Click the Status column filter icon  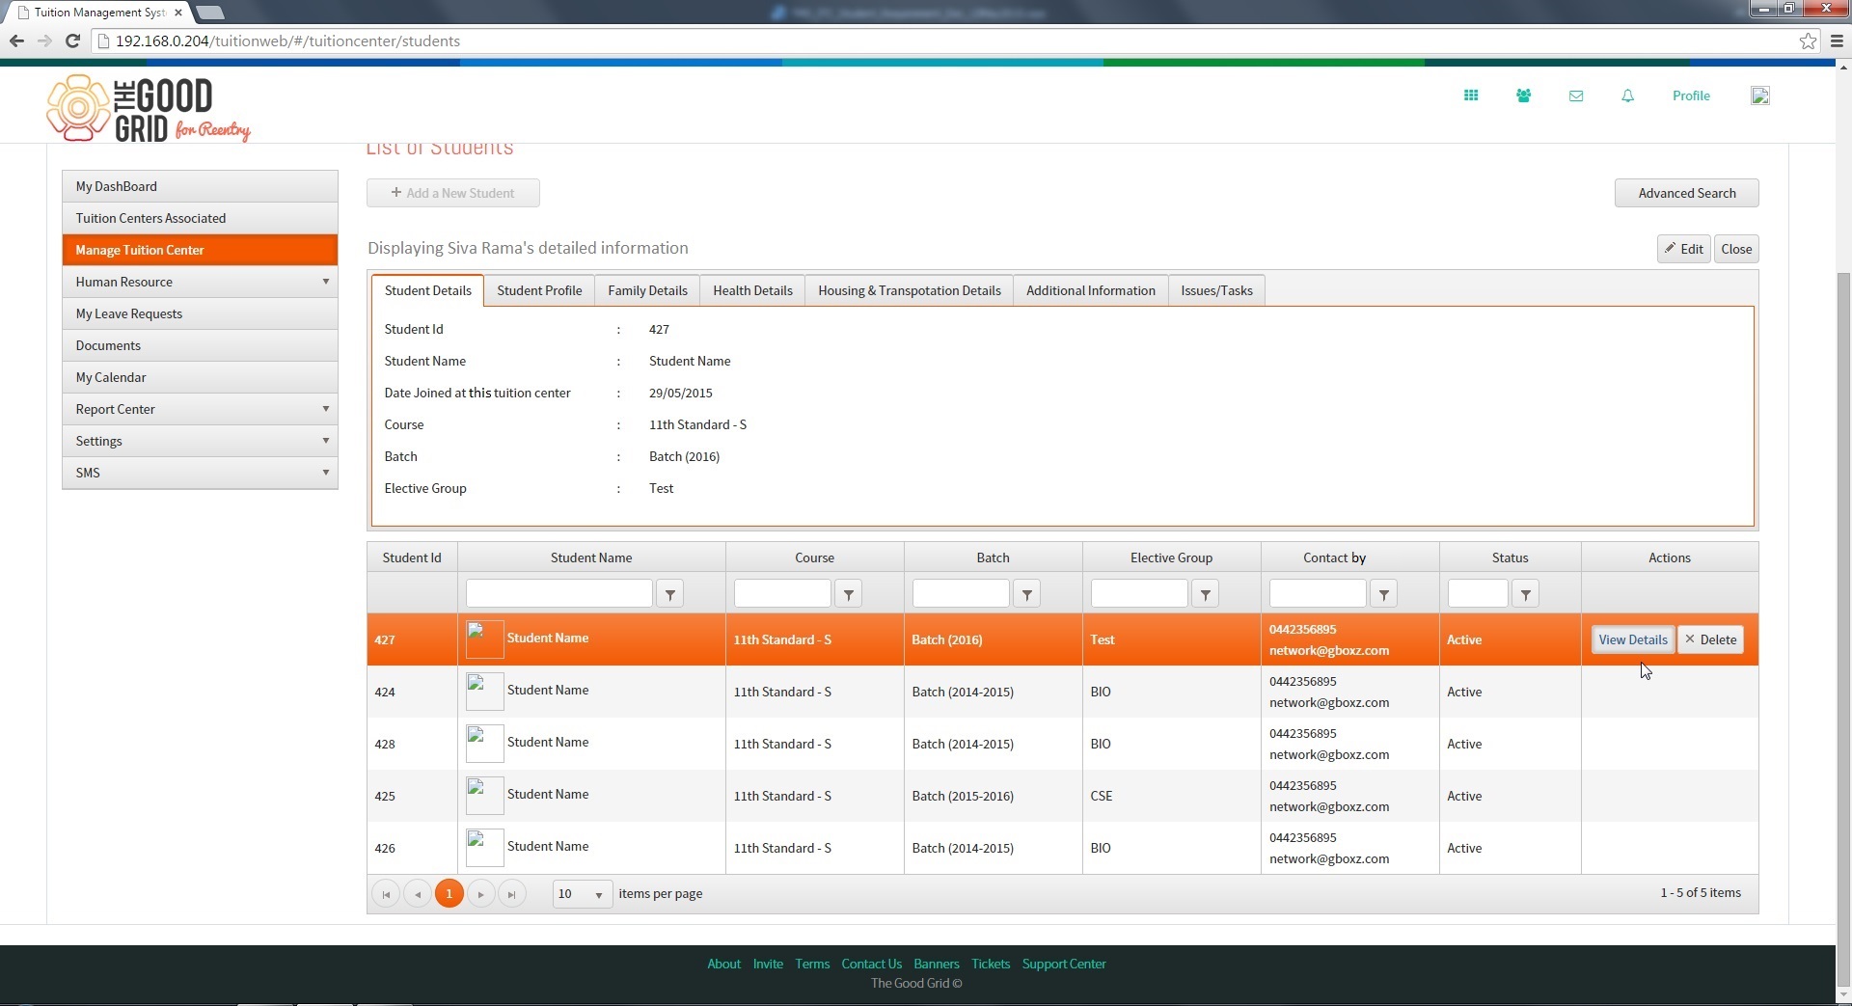point(1525,594)
